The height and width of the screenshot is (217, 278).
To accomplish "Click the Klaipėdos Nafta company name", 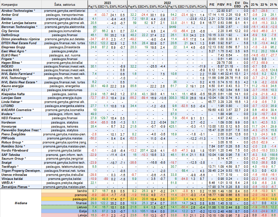I will pyautogui.click(x=13, y=94).
